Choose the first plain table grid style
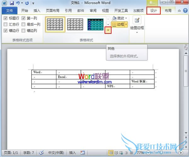This screenshot has height=157, width=189. coord(55,24)
